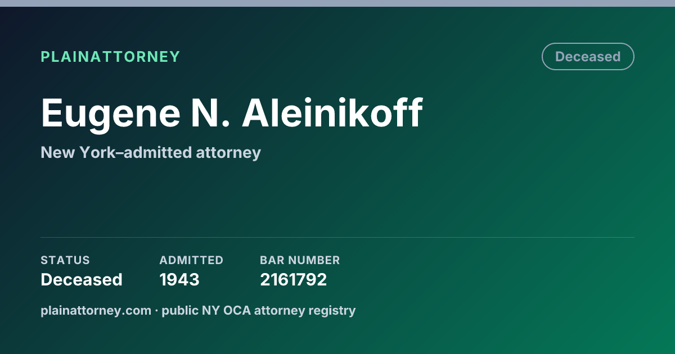Click the PLAINATTORNEY brand logo text
This screenshot has height=354, width=675.
click(110, 57)
